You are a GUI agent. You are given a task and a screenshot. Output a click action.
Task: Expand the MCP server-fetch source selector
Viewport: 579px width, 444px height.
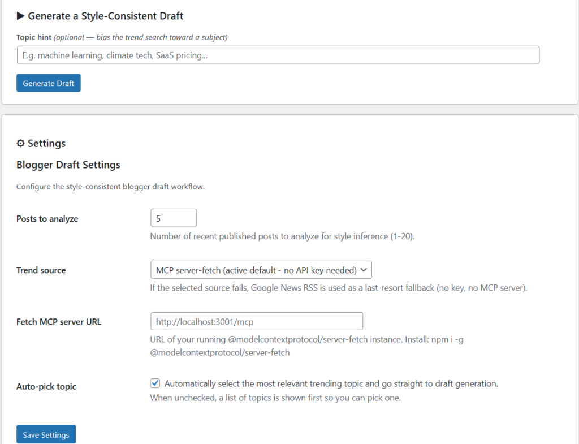pos(261,270)
